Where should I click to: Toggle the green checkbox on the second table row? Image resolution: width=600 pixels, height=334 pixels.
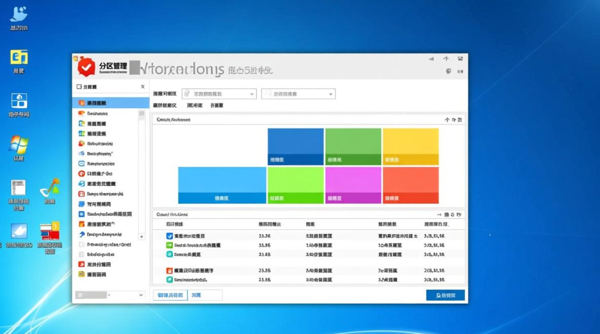coord(169,245)
